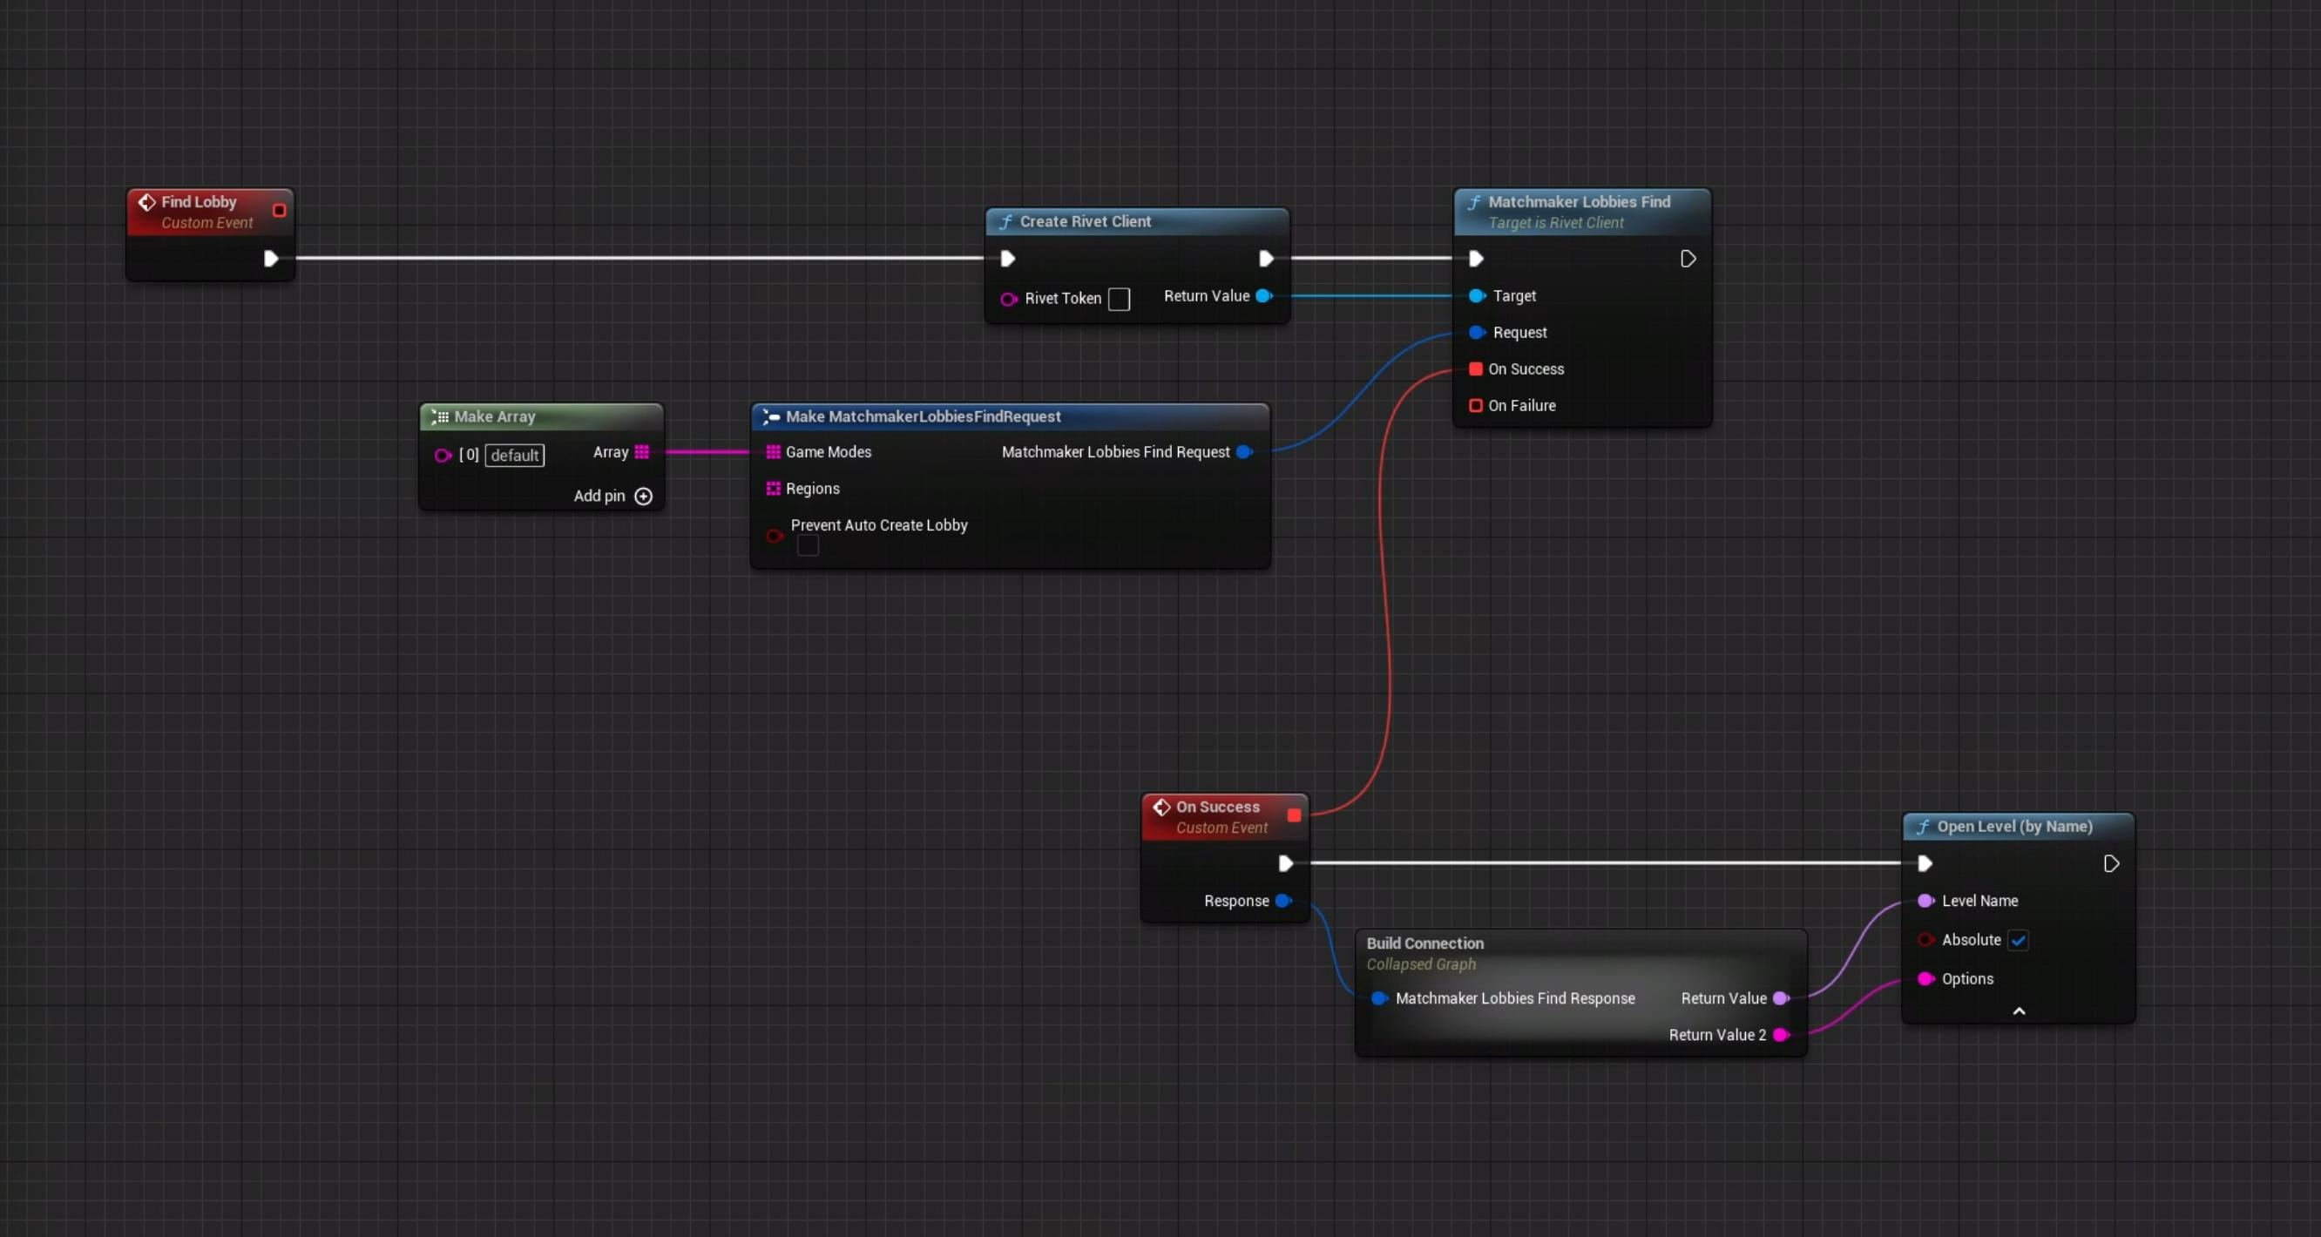Viewport: 2321px width, 1237px height.
Task: Click the Game Modes array input pin
Action: point(772,452)
